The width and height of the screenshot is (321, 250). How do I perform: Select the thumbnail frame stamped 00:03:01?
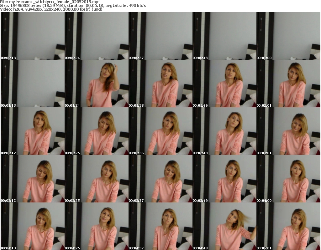(288, 131)
